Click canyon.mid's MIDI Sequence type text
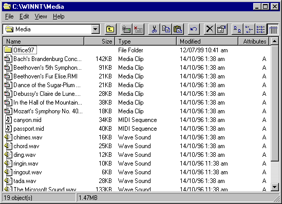 (x=137, y=119)
